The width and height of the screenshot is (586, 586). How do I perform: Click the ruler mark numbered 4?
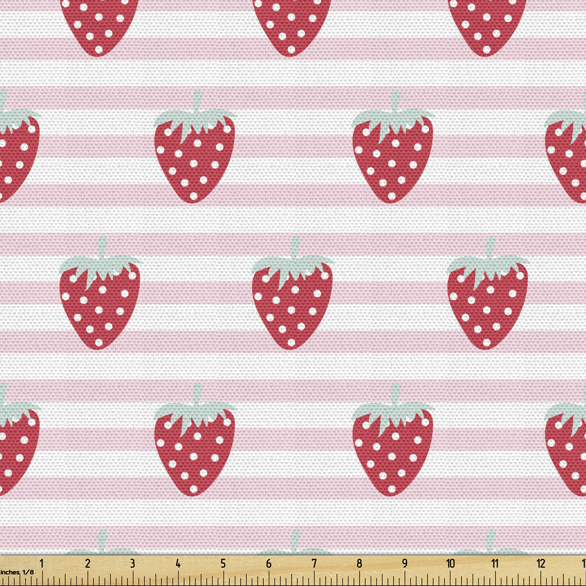(x=178, y=563)
